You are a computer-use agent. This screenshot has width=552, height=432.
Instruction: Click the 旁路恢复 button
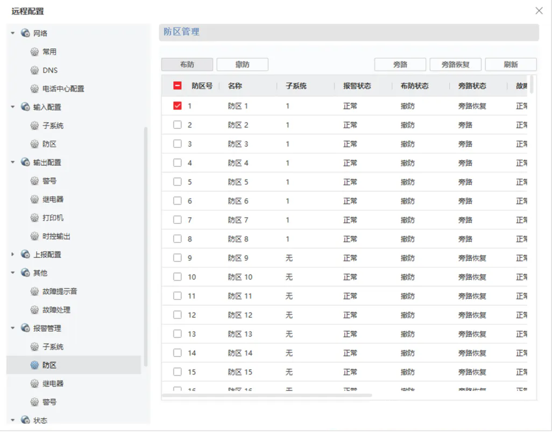tap(455, 65)
